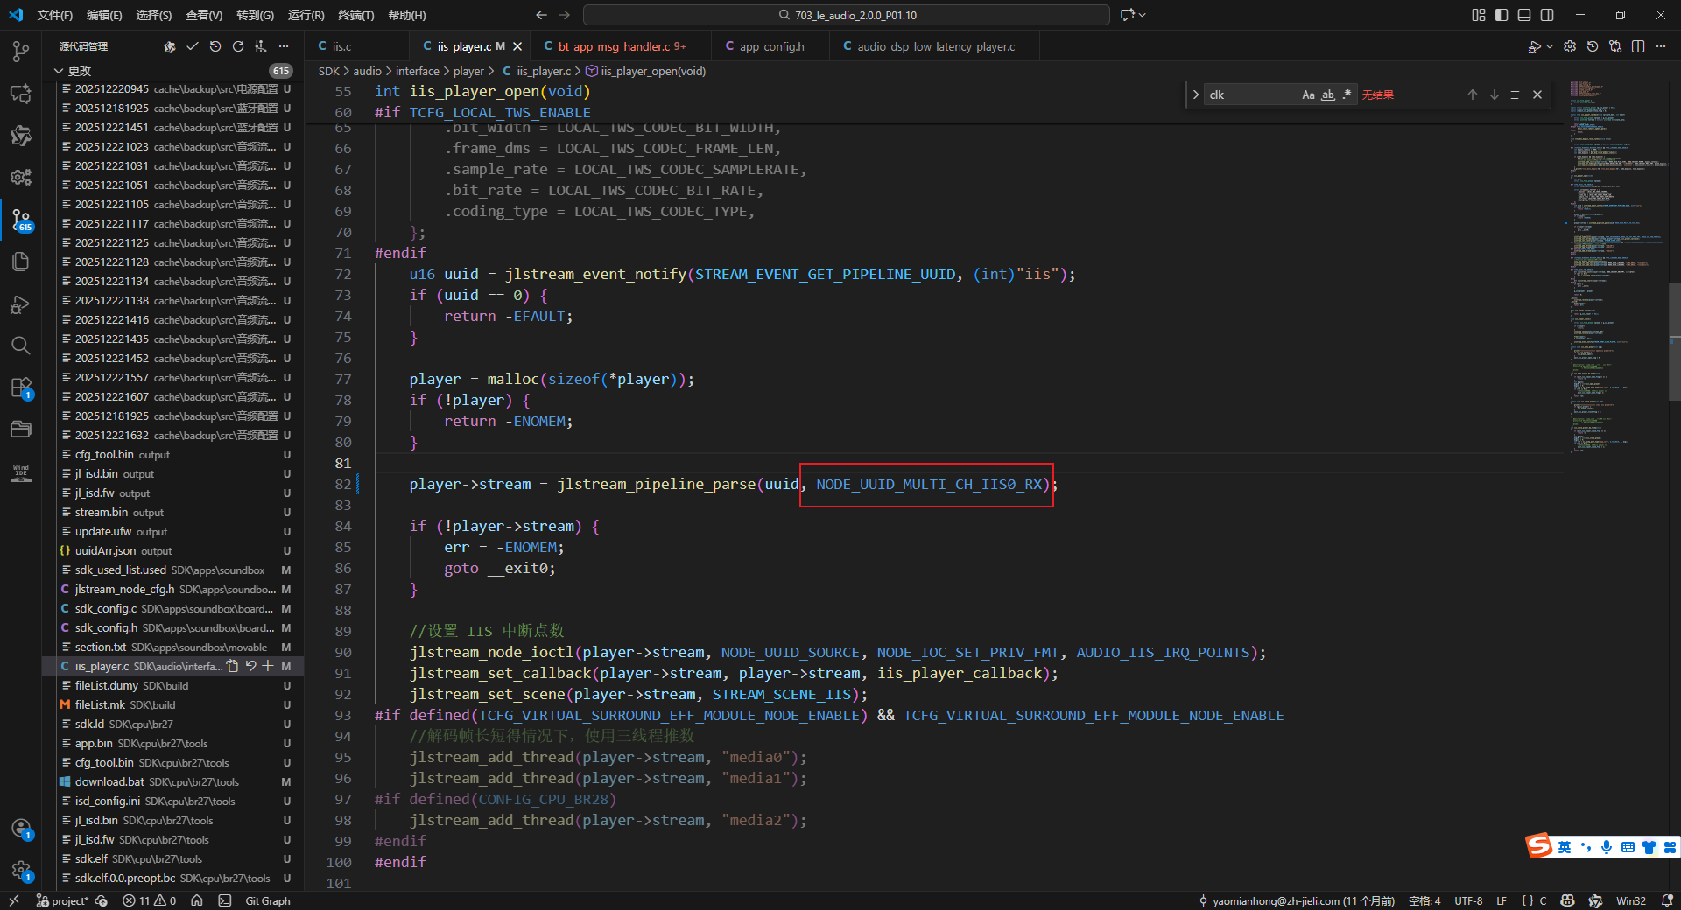Click the commit checkmark in source control header
Viewport: 1681px width, 910px height.
[193, 46]
